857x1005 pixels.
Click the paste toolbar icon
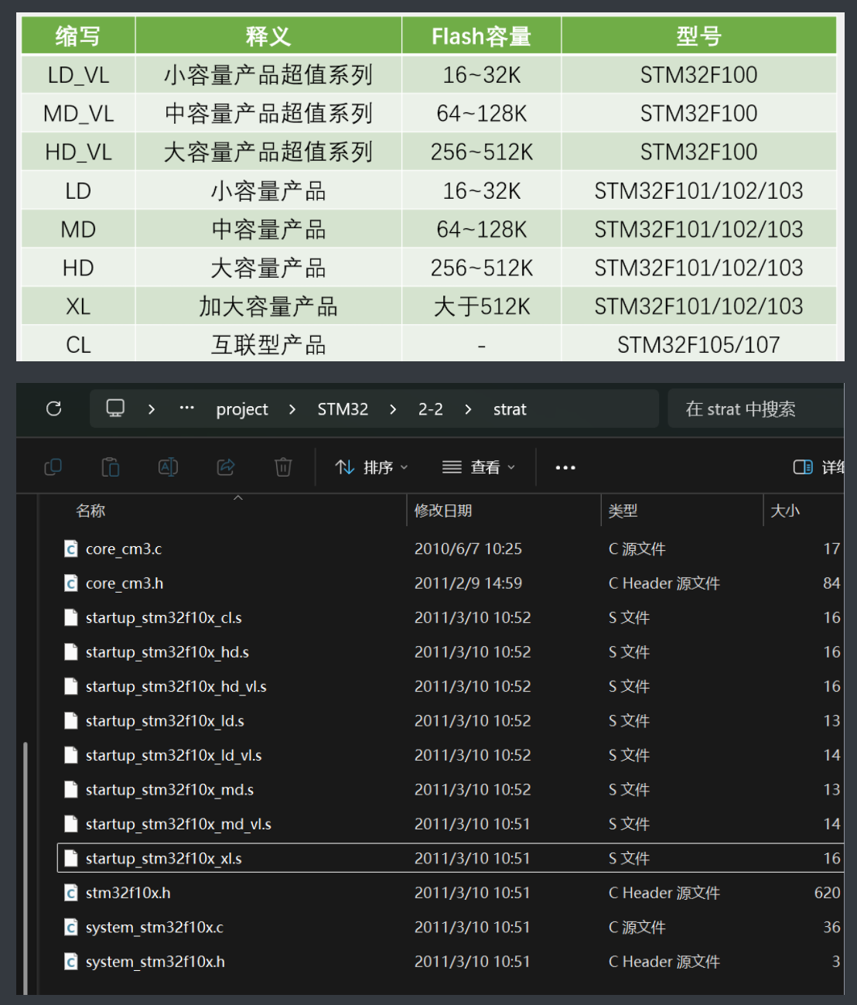click(x=111, y=467)
